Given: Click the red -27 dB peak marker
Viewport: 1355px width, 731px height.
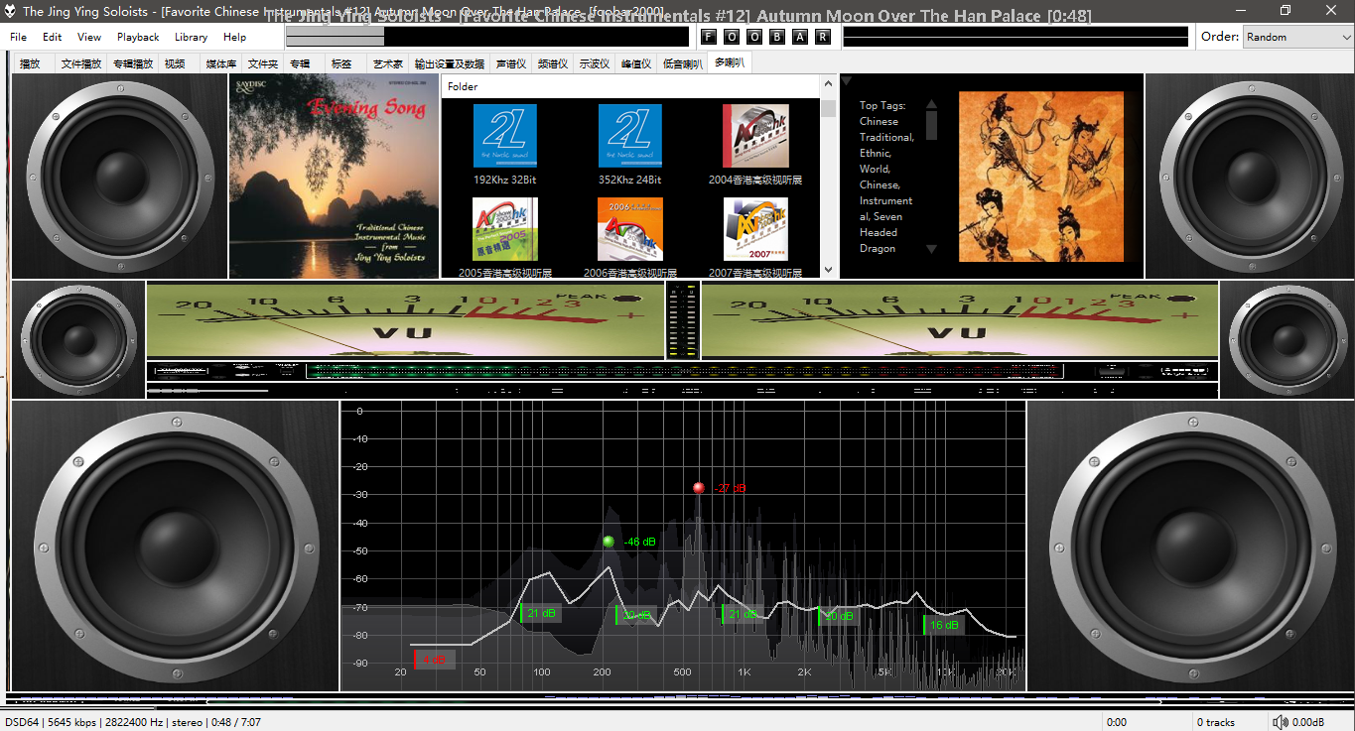Looking at the screenshot, I should (698, 488).
